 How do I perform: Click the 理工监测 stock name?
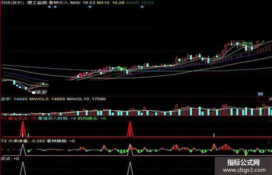37,3
